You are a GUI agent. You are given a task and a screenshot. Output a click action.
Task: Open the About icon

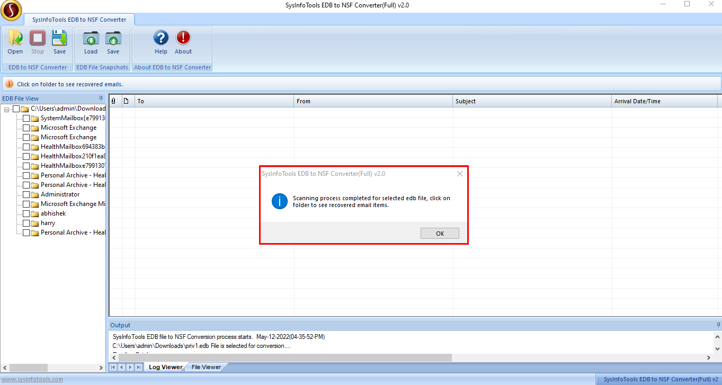183,42
